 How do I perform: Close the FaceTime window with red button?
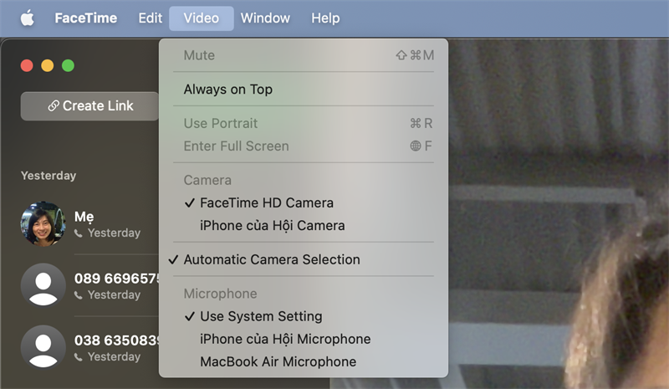pos(27,65)
